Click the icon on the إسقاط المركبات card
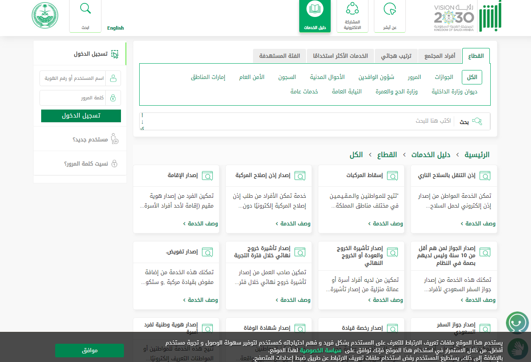531x362 pixels. (x=392, y=176)
